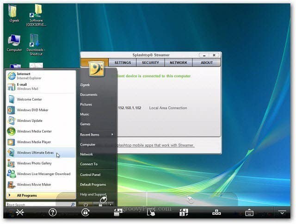Click the Start menu power button
This screenshot has width=296, height=224.
click(x=86, y=205)
